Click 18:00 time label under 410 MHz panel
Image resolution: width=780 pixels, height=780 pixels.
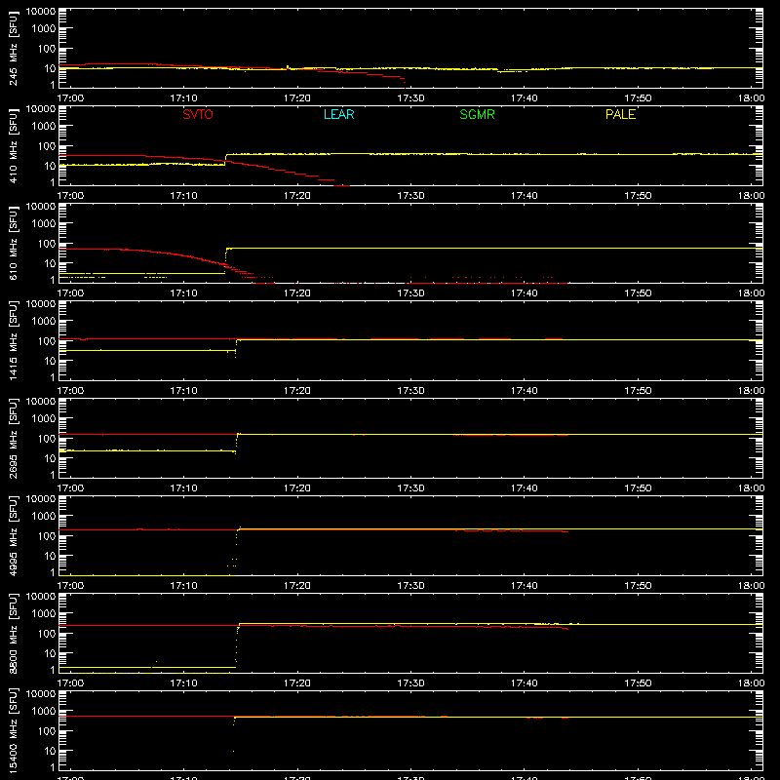pyautogui.click(x=751, y=196)
